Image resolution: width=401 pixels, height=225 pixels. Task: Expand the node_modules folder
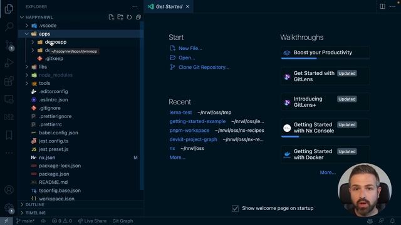26,75
